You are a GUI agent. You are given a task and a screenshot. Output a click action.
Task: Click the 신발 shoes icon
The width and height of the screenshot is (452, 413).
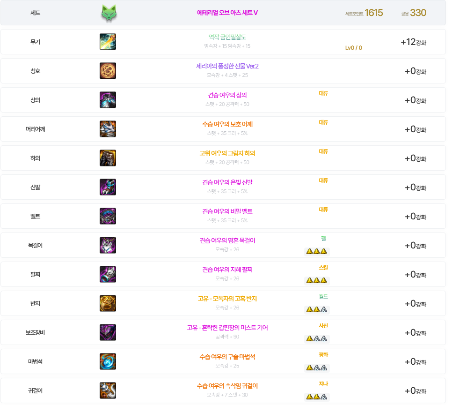(108, 187)
